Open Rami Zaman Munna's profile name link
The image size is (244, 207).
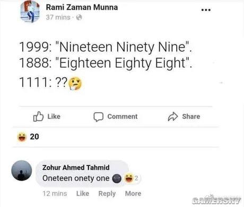click(x=82, y=7)
